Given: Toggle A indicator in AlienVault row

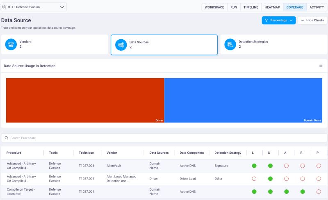Looking at the screenshot, I should (286, 166).
